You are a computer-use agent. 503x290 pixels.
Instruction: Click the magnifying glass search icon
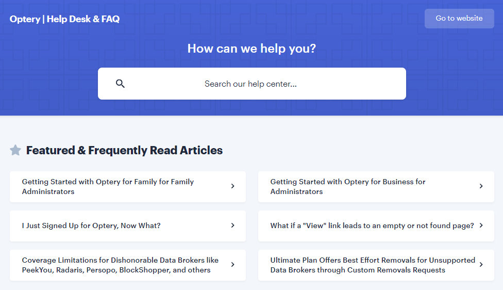(120, 84)
